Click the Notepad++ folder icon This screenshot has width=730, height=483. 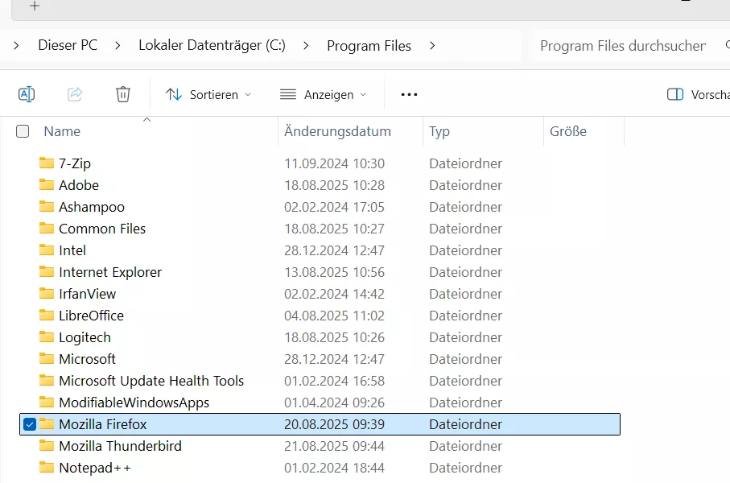47,467
